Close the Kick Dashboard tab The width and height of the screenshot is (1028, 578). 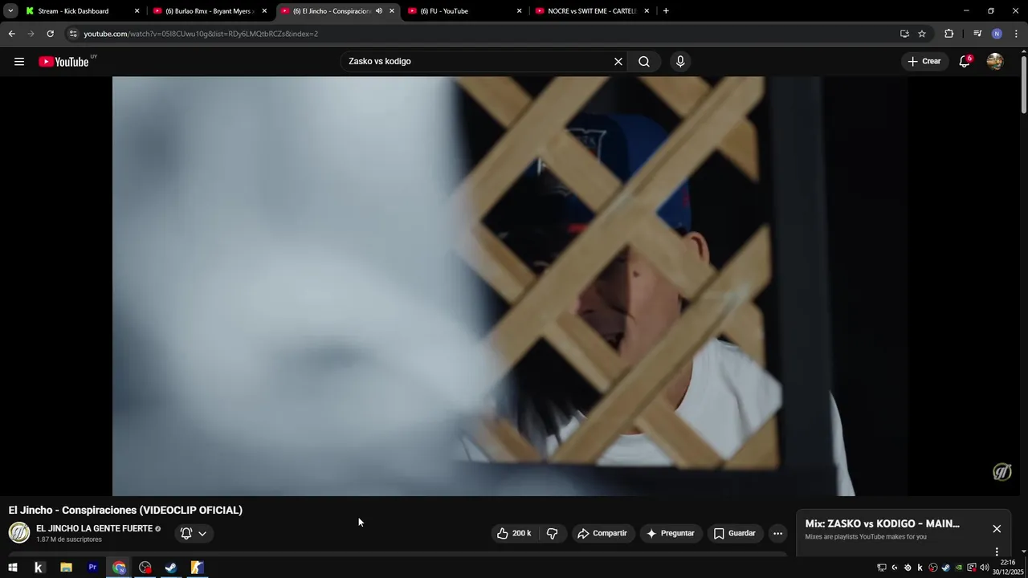(x=137, y=11)
